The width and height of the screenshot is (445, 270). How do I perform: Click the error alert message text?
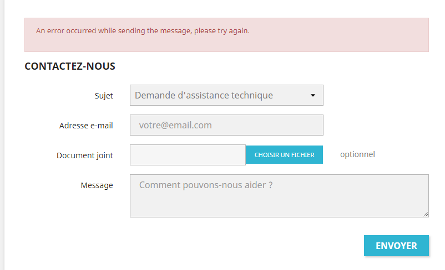(143, 31)
